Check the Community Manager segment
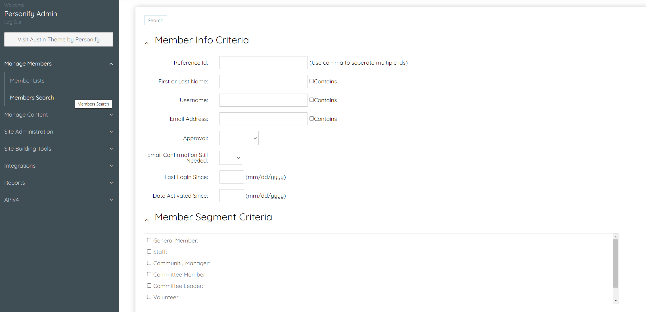 [x=149, y=263]
